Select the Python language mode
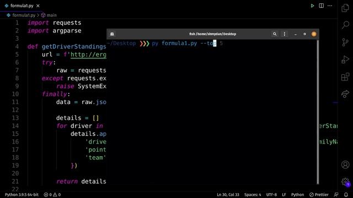 click(x=297, y=195)
